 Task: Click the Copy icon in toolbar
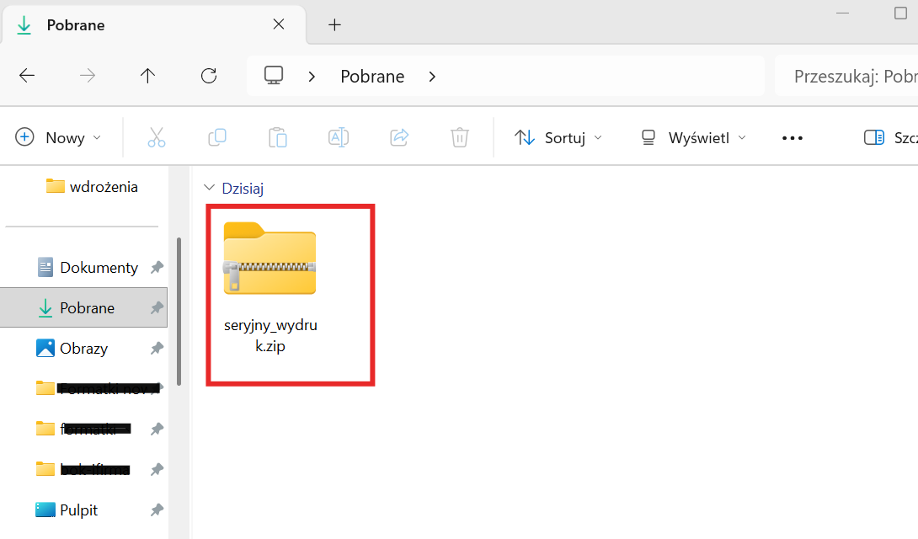(217, 137)
